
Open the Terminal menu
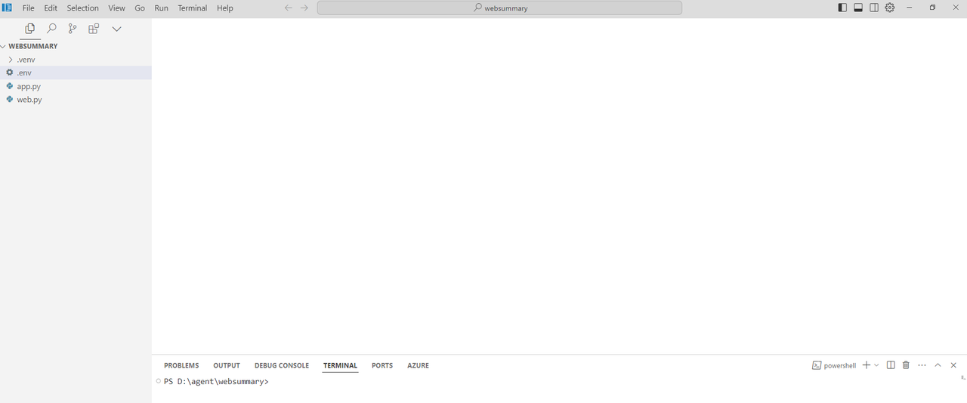(x=193, y=8)
